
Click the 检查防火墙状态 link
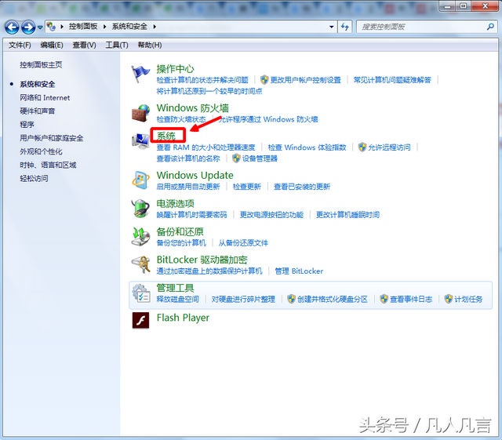(x=181, y=119)
